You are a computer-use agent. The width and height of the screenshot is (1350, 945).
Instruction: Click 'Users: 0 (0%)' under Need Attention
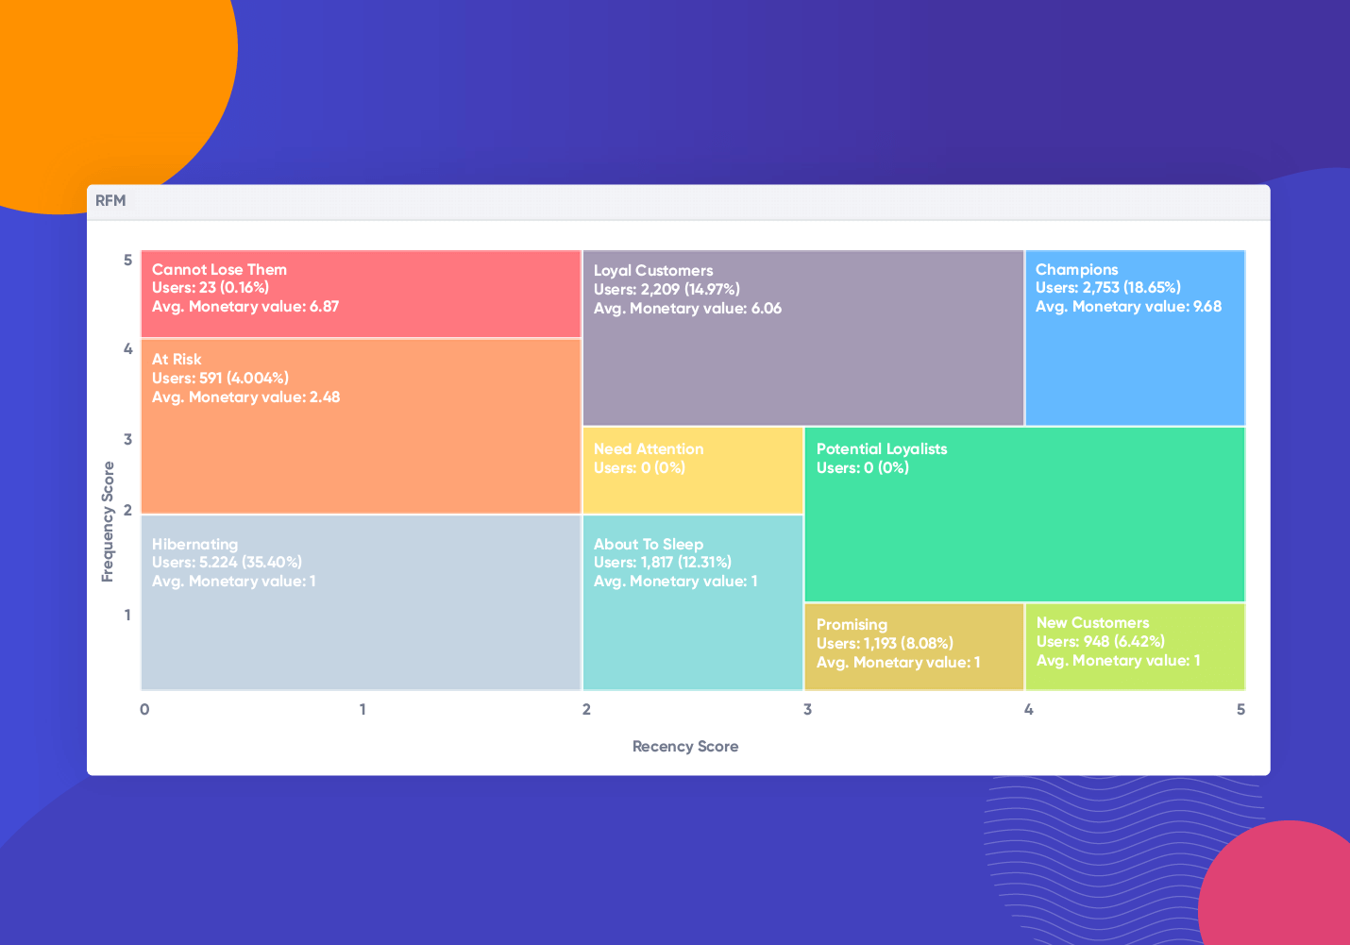click(639, 468)
